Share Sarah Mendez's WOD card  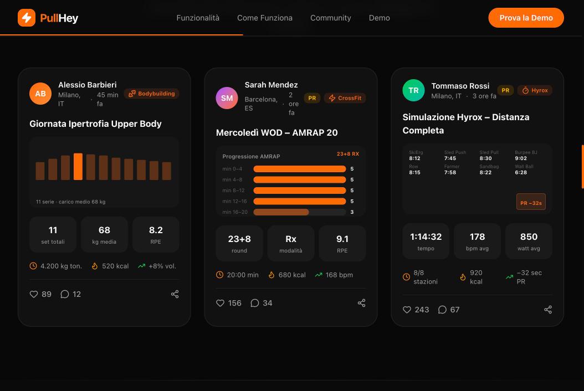[361, 303]
